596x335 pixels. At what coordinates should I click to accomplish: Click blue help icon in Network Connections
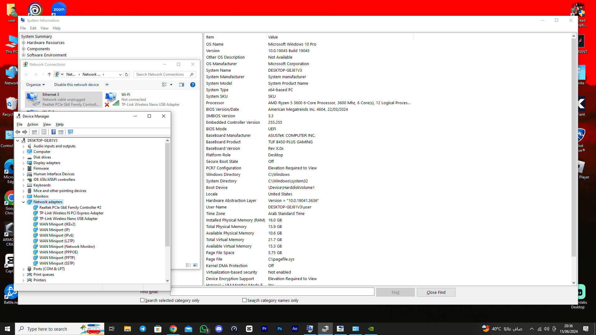(193, 85)
